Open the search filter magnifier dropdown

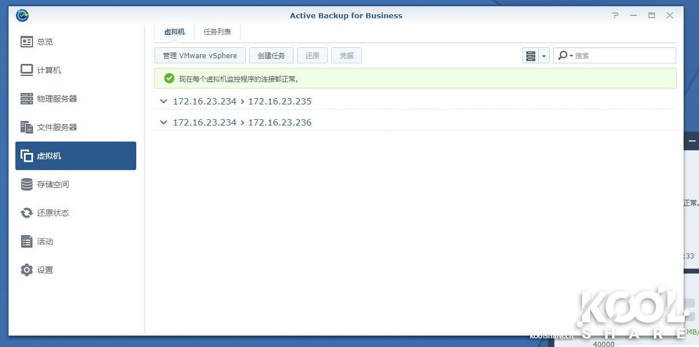(x=564, y=55)
